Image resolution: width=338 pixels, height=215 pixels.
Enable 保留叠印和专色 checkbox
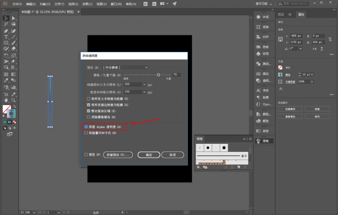click(86, 133)
